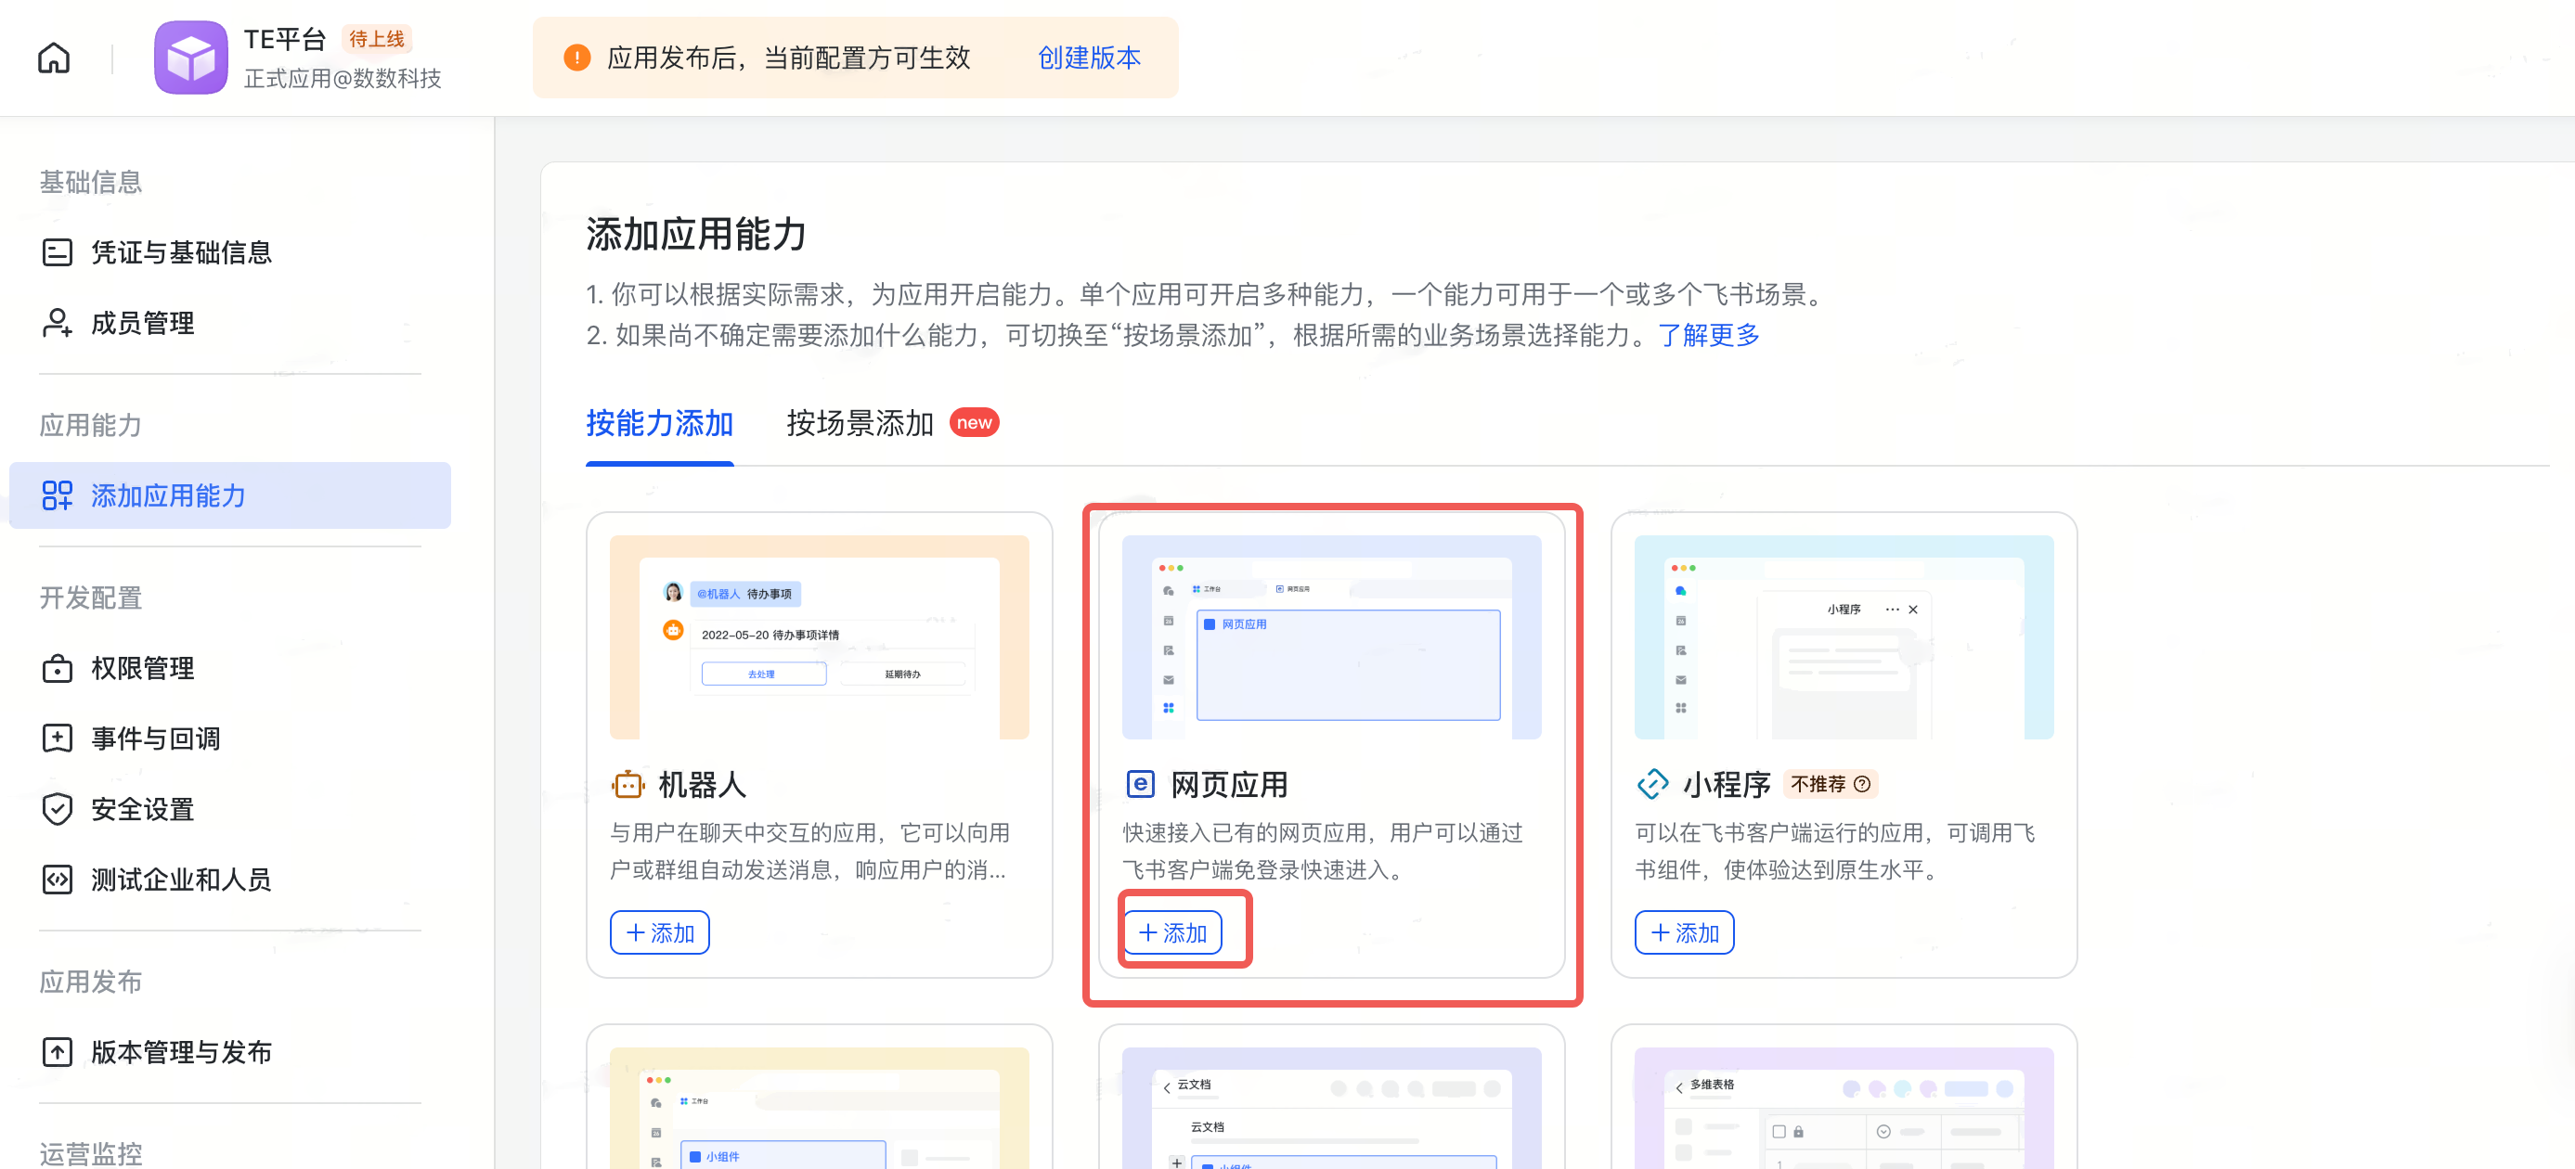
Task: Open 事件与回调 settings
Action: 230,739
